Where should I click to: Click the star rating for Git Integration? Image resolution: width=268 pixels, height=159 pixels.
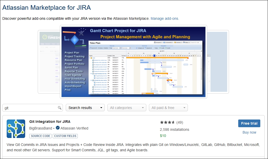click(x=167, y=122)
